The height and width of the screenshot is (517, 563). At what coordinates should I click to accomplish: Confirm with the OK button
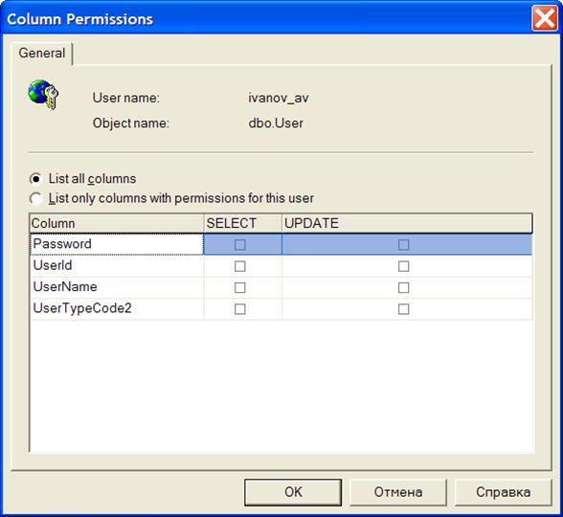[293, 492]
